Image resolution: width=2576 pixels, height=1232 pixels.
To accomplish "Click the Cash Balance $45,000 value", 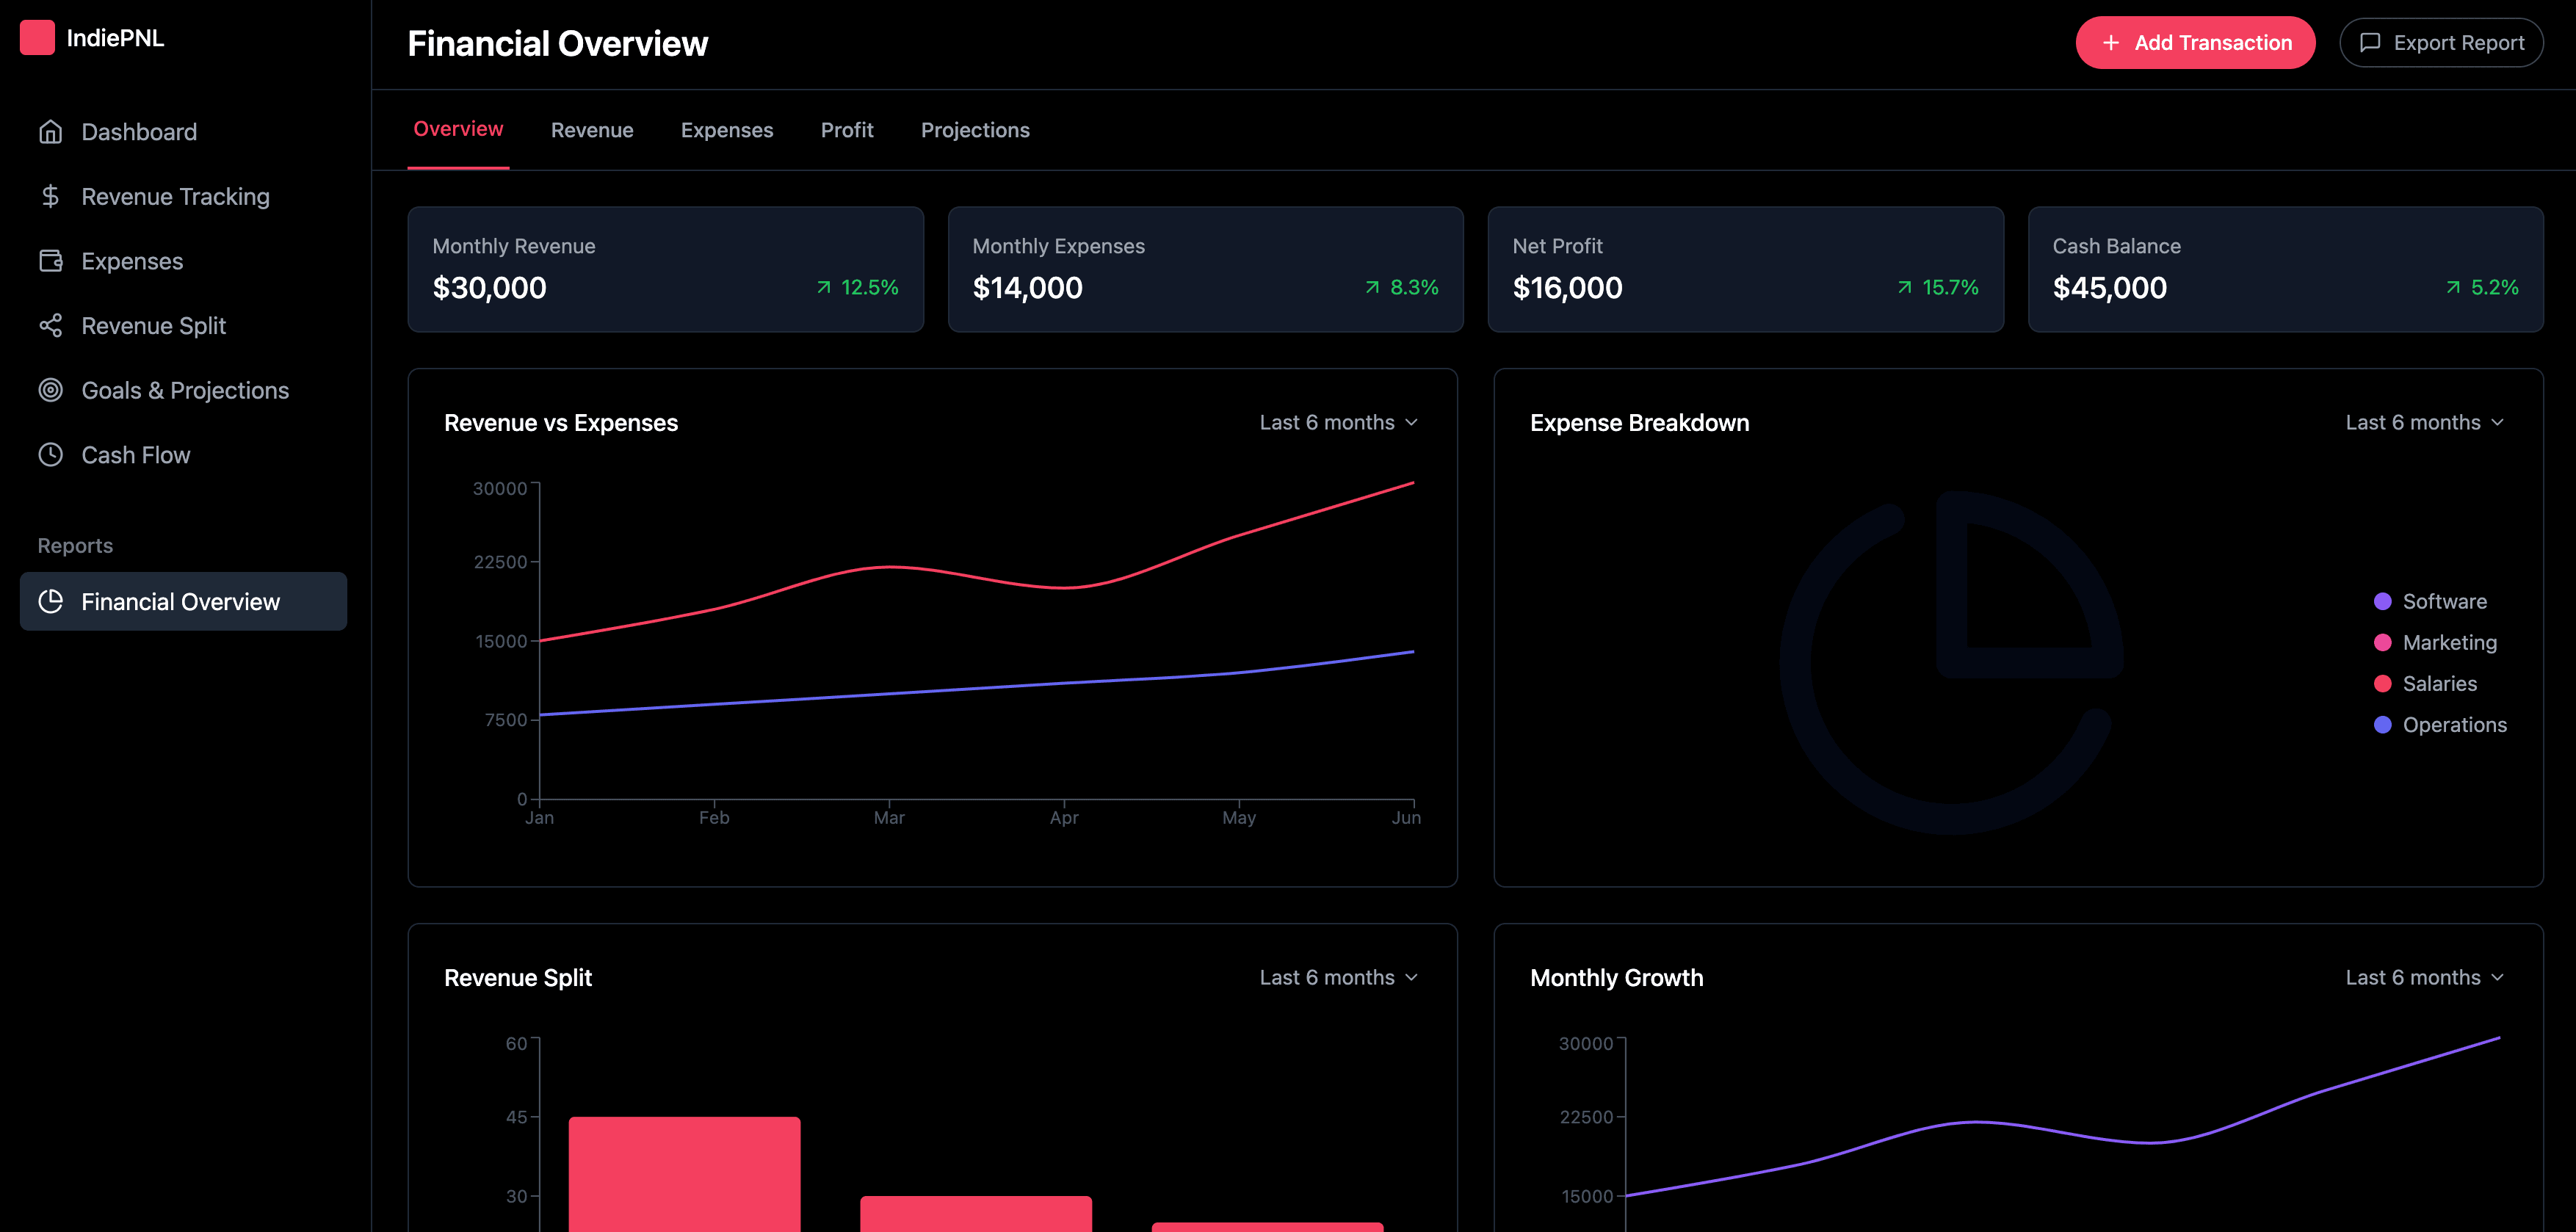I will pyautogui.click(x=2109, y=288).
